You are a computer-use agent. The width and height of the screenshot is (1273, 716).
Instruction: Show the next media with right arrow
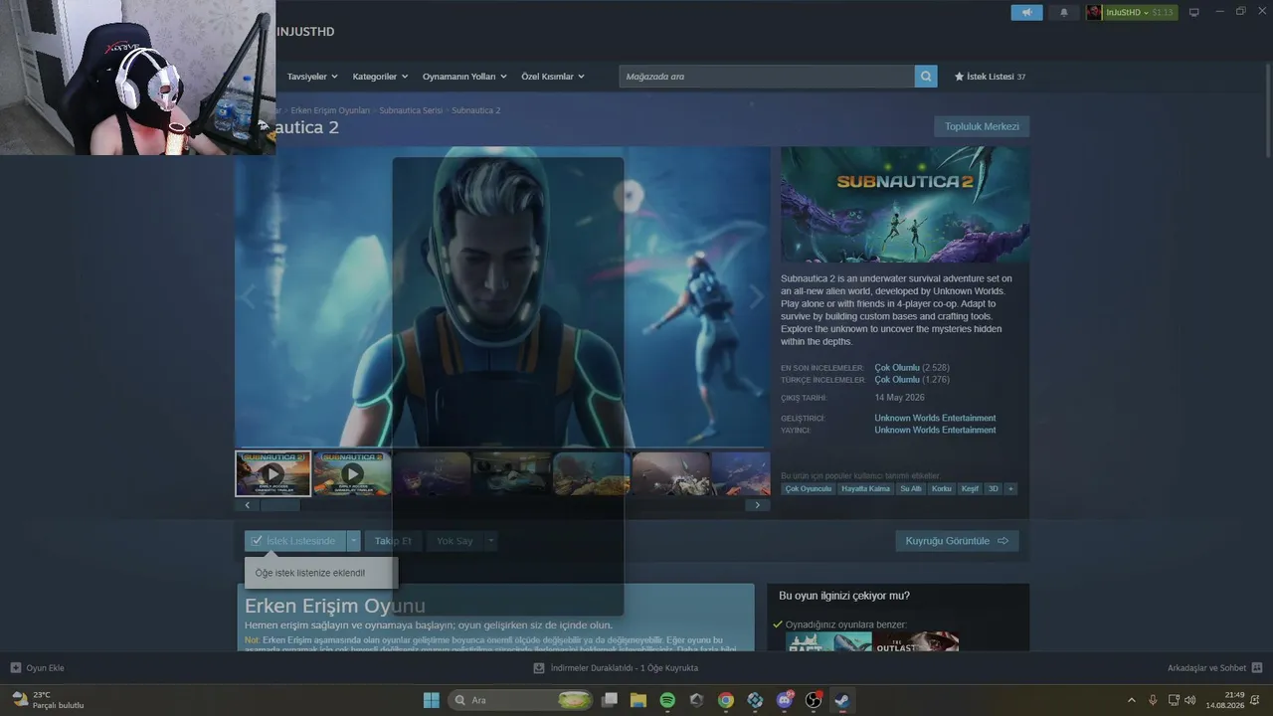point(757,296)
